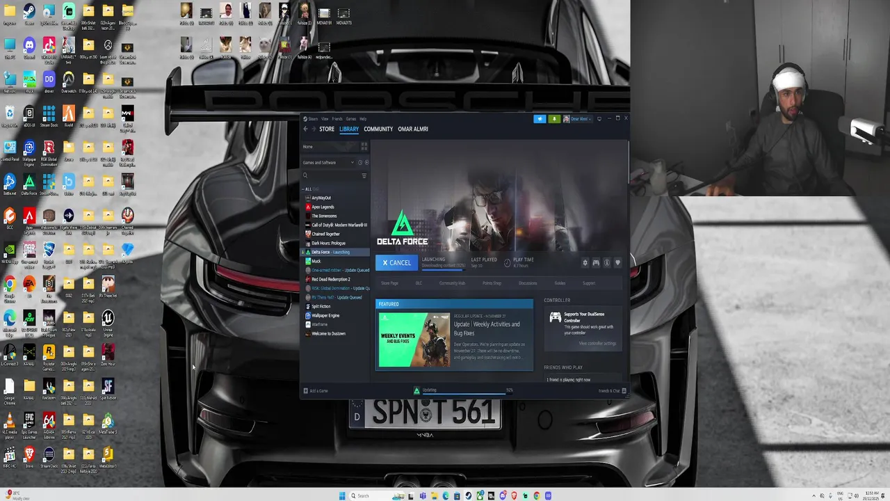Open the Help menu

pos(363,119)
